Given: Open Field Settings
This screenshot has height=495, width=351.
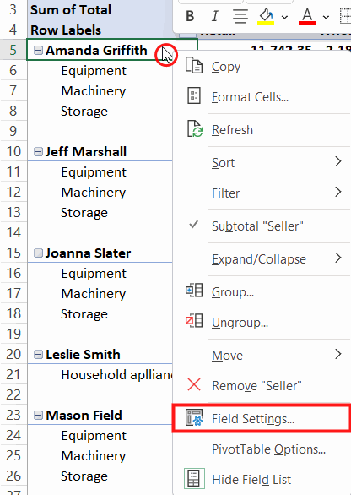Looking at the screenshot, I should point(261,419).
